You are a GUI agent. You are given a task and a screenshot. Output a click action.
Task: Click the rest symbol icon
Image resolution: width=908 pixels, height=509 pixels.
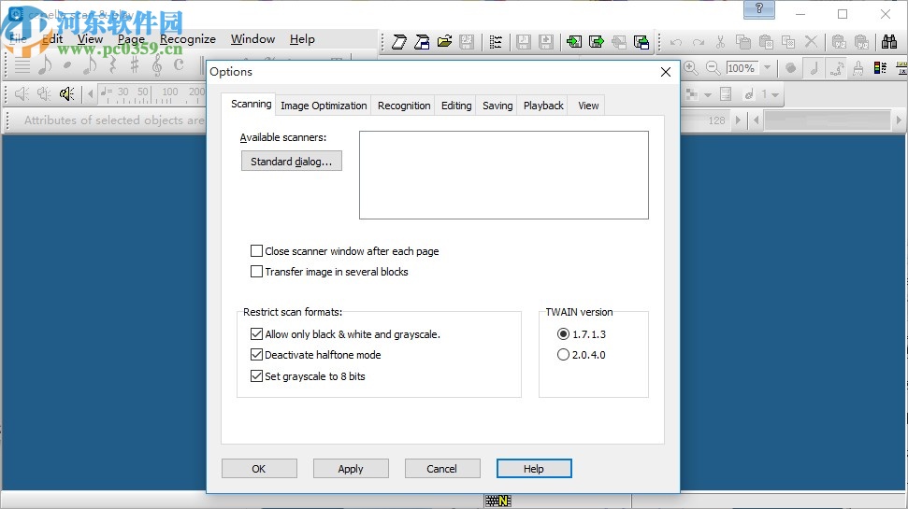coord(112,64)
